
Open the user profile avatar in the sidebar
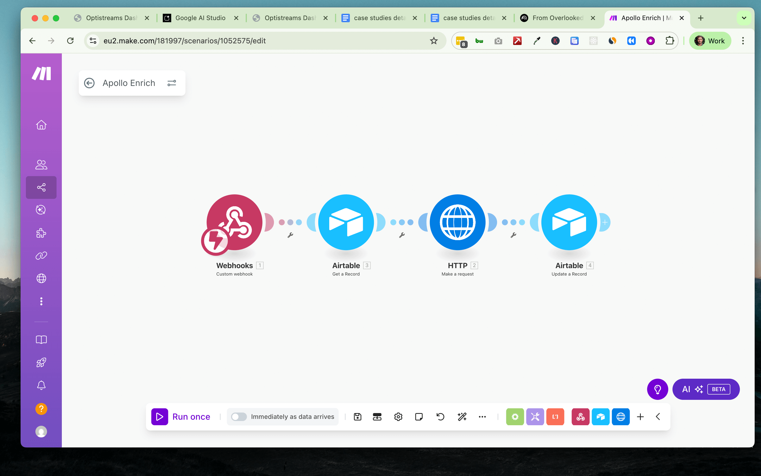pyautogui.click(x=41, y=432)
